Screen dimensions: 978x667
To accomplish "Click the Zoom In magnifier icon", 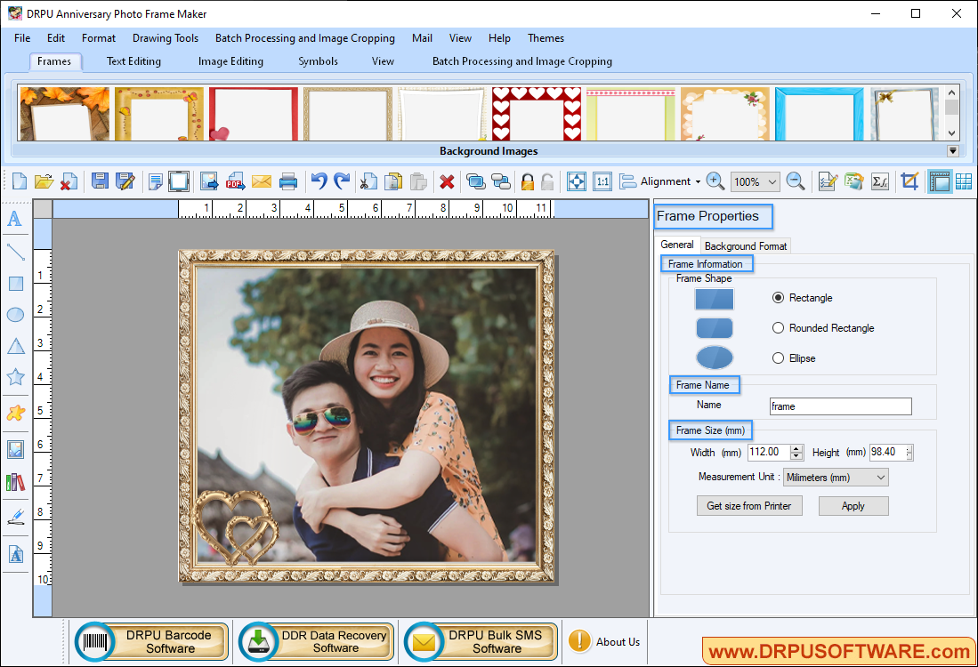I will tap(715, 181).
